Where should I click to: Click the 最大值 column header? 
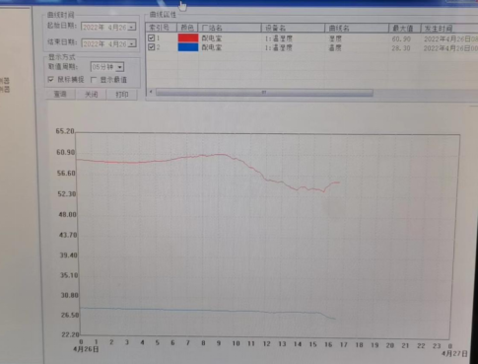pos(405,29)
